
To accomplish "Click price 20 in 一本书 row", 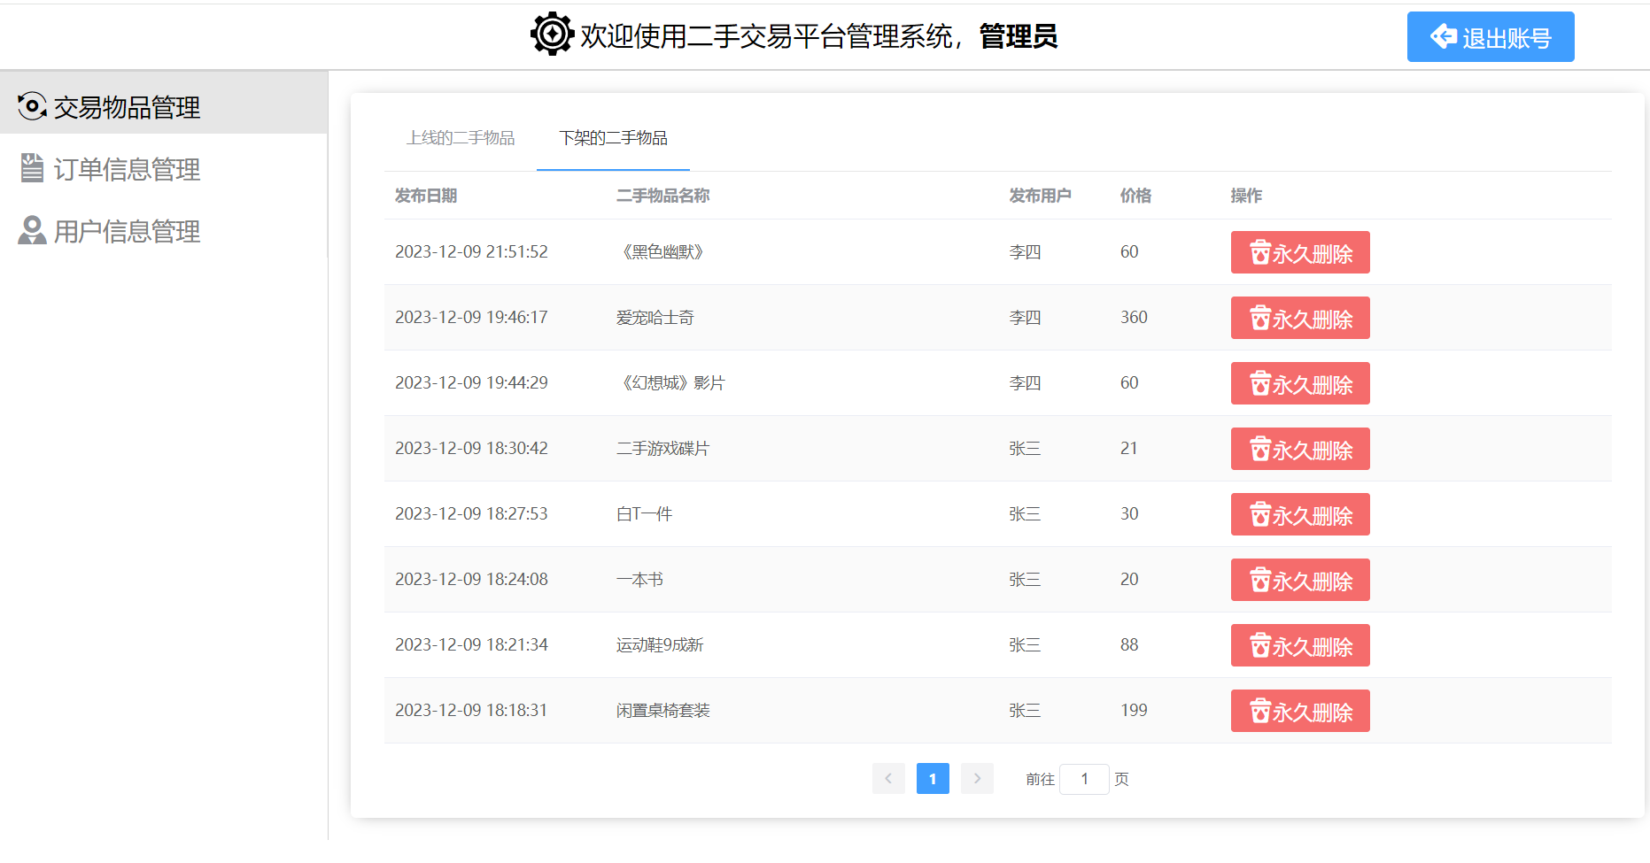I will click(1129, 580).
